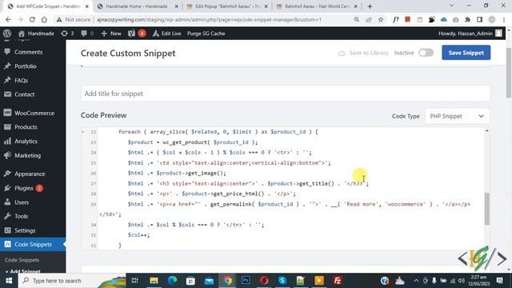Click the share page icon

pos(369,19)
